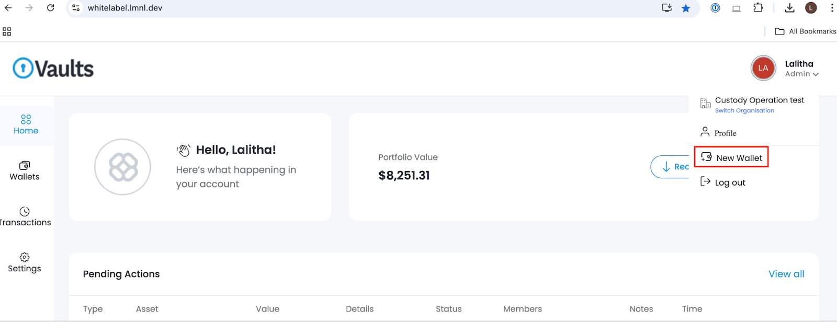Open the apps grid in bookmarks bar

[7, 31]
